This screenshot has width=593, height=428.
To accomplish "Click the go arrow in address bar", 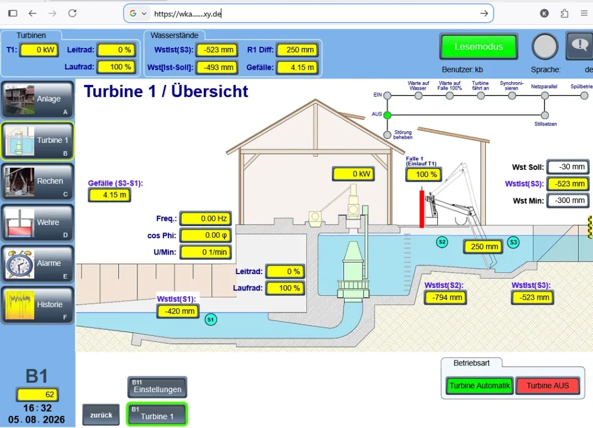I will (484, 14).
